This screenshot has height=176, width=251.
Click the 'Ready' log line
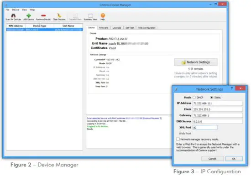coord(90,129)
